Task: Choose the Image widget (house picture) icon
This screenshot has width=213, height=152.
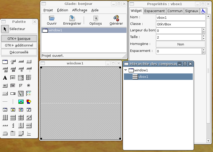Action: 21,102
